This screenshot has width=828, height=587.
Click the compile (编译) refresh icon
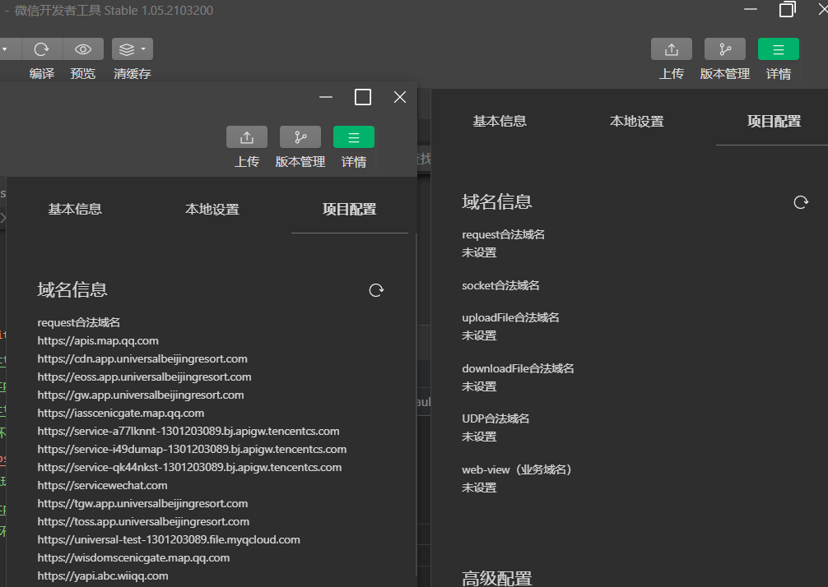pos(42,49)
